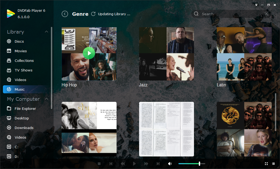This screenshot has width=280, height=169.
Task: Click the C: drive disk icon
Action: pyautogui.click(x=9, y=147)
